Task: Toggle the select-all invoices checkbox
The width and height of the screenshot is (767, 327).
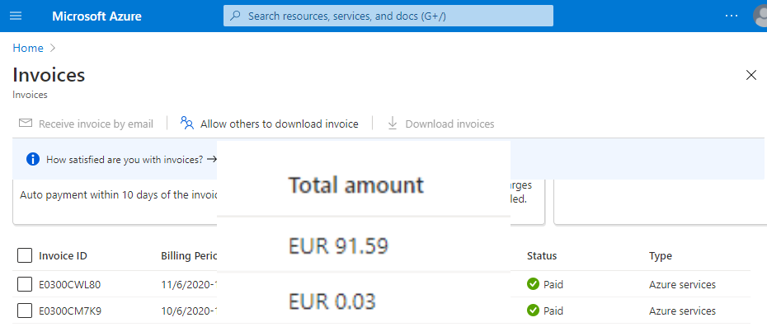Action: click(25, 255)
